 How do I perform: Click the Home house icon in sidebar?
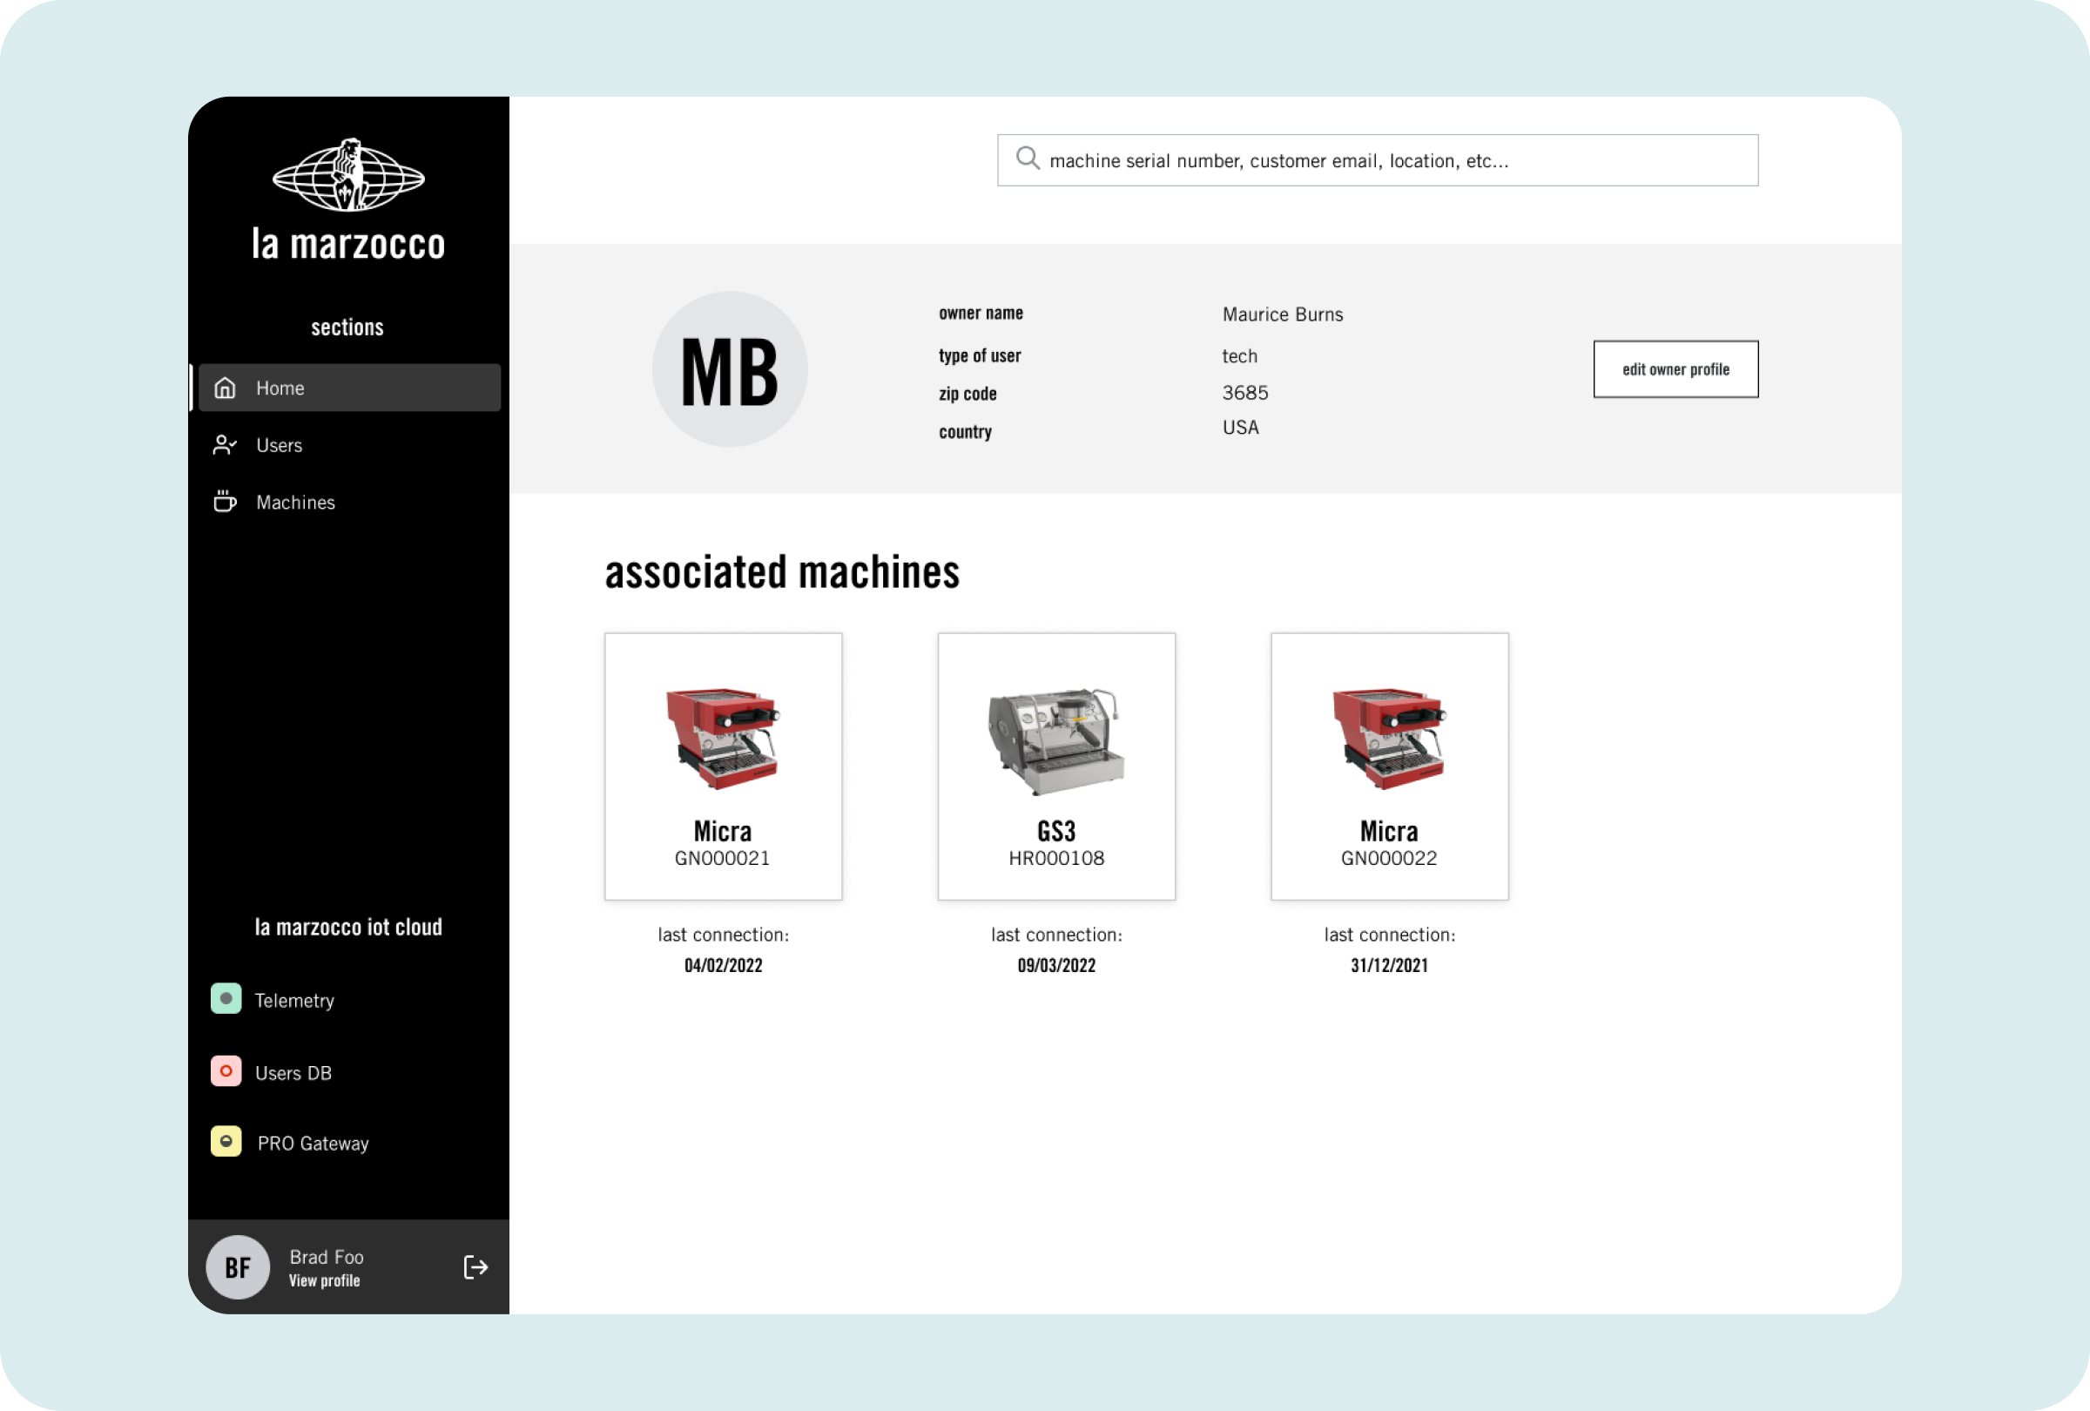[225, 388]
